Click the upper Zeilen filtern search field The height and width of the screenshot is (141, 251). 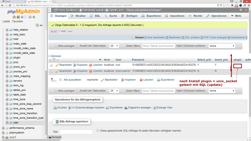[158, 46]
